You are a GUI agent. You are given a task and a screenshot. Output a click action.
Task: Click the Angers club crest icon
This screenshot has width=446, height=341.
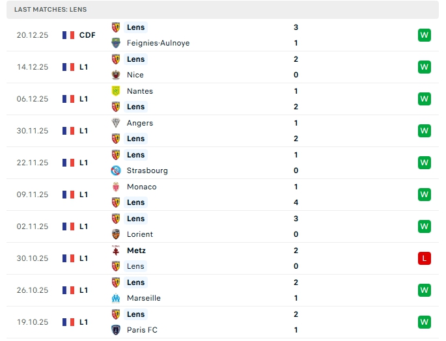116,123
